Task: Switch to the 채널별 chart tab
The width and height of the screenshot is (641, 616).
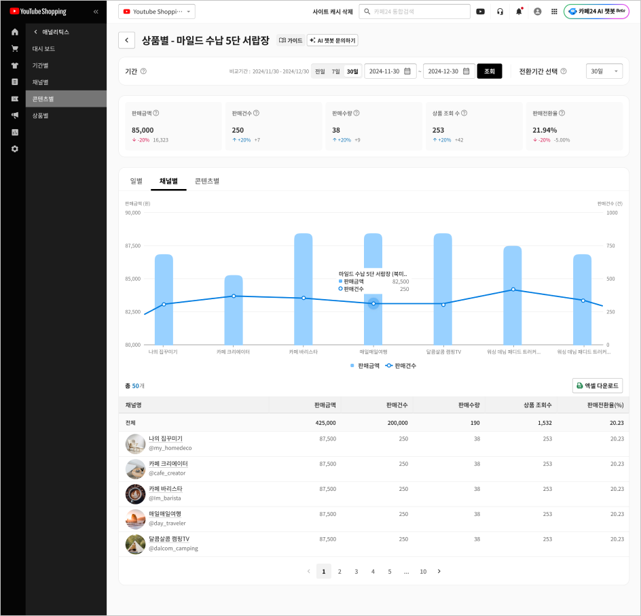Action: (168, 181)
